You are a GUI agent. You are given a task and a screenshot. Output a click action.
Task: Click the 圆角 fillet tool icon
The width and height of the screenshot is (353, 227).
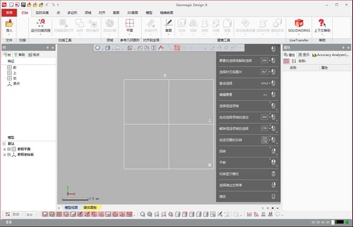[x=227, y=23]
